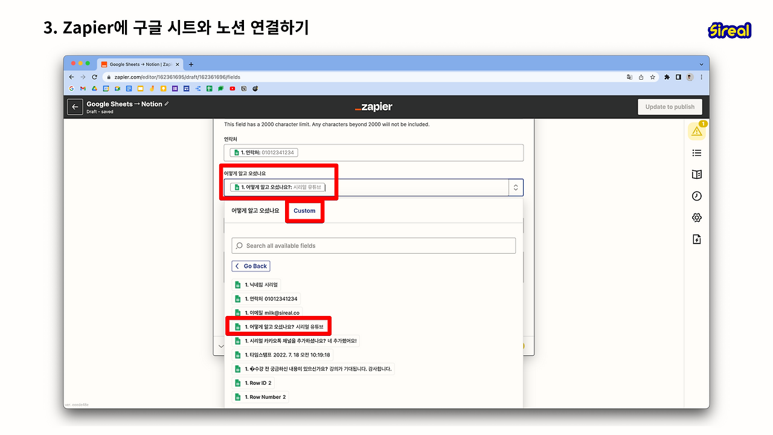This screenshot has height=435, width=773.
Task: Click the Update to publish button
Action: (x=670, y=107)
